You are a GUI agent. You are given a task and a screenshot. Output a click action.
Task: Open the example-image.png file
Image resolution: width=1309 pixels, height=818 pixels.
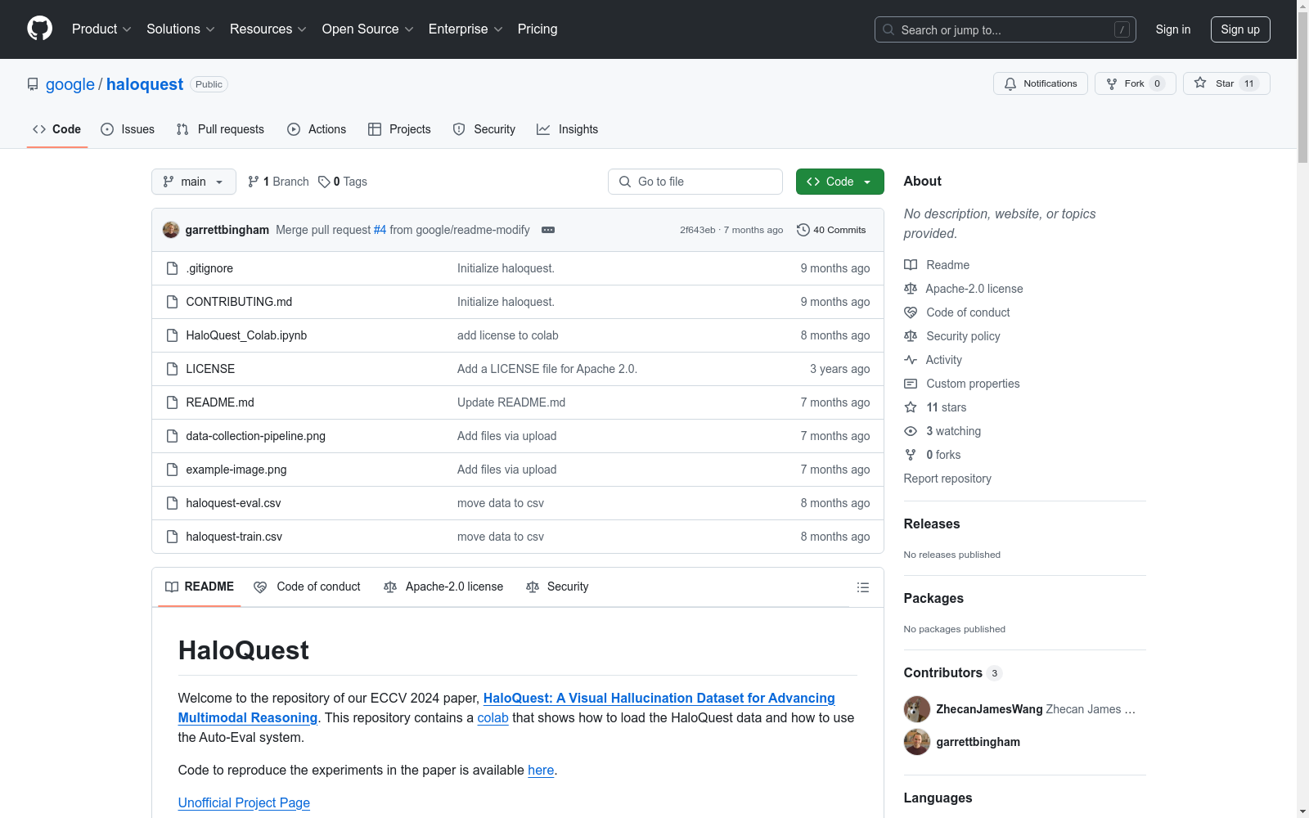tap(236, 470)
